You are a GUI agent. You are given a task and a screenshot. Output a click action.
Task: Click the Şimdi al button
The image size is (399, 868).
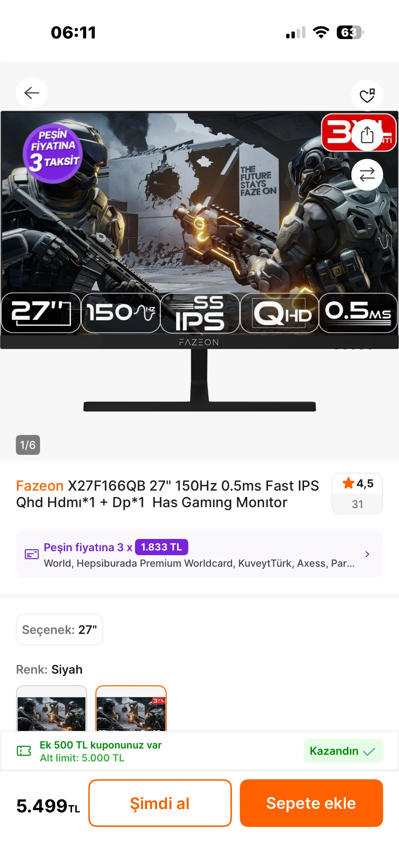pos(160,803)
